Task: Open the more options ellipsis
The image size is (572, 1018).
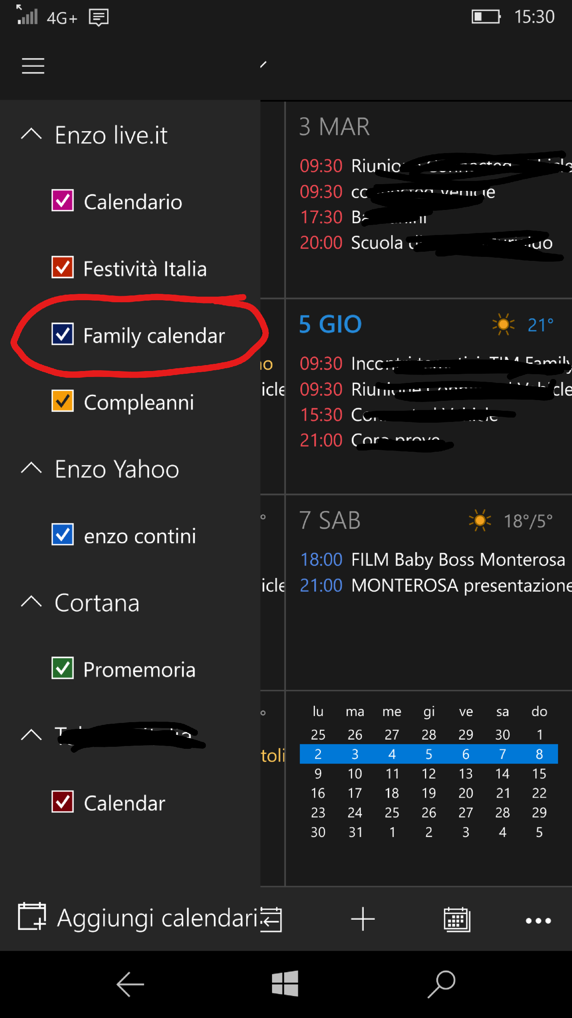Action: [538, 920]
